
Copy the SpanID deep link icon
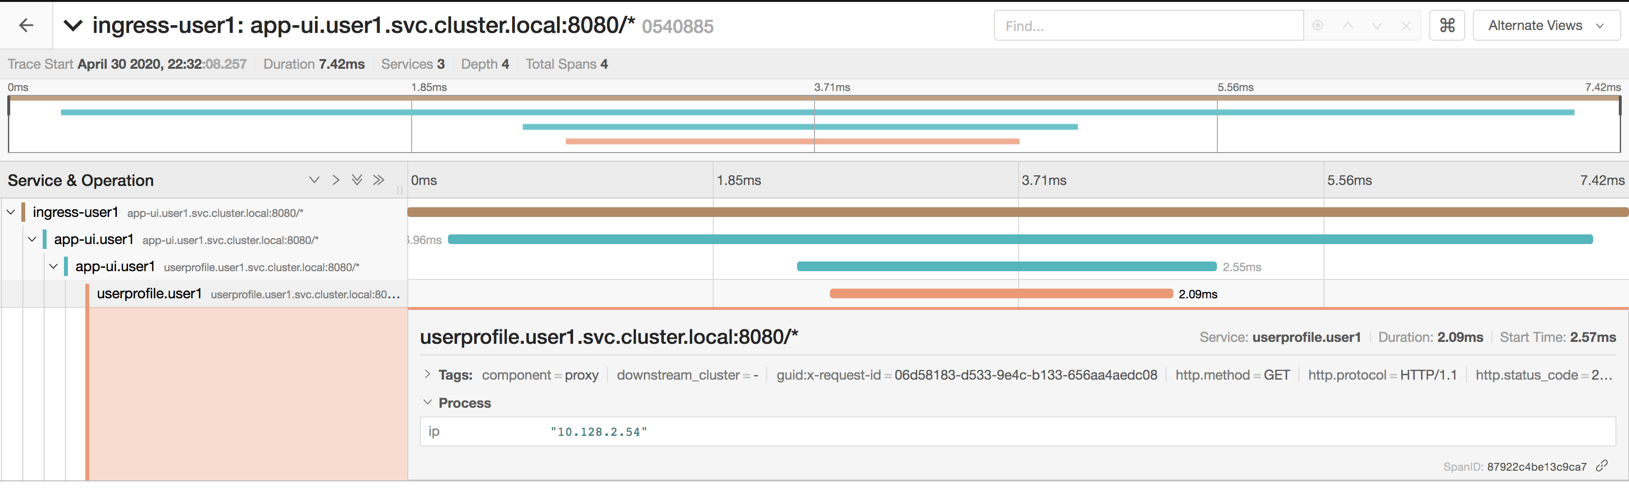click(1602, 465)
